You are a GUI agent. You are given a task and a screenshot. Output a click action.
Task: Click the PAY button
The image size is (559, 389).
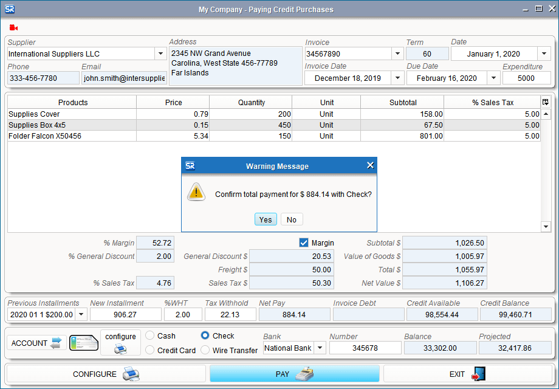pos(295,374)
